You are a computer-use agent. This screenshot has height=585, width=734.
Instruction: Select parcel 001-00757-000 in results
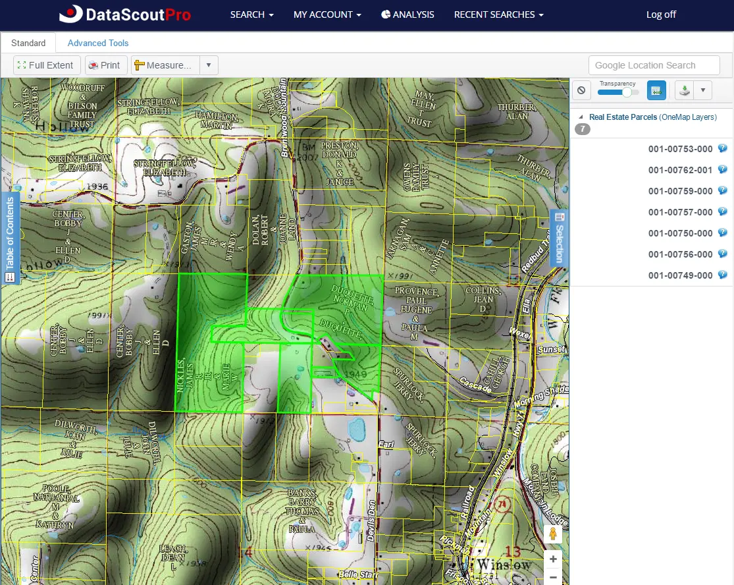680,212
